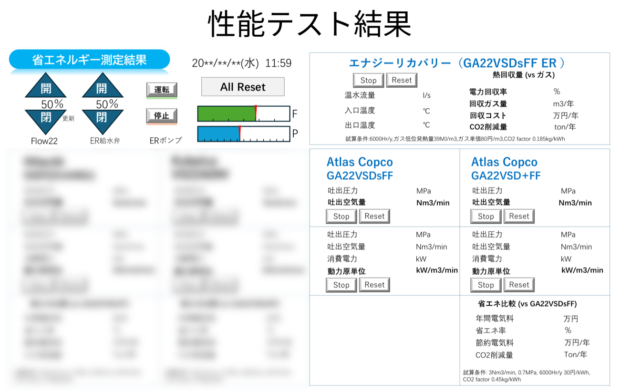This screenshot has height=392, width=620.
Task: Click the エナジーリカバリー (GA22VSDsFF ER) heading
Action: (x=457, y=63)
